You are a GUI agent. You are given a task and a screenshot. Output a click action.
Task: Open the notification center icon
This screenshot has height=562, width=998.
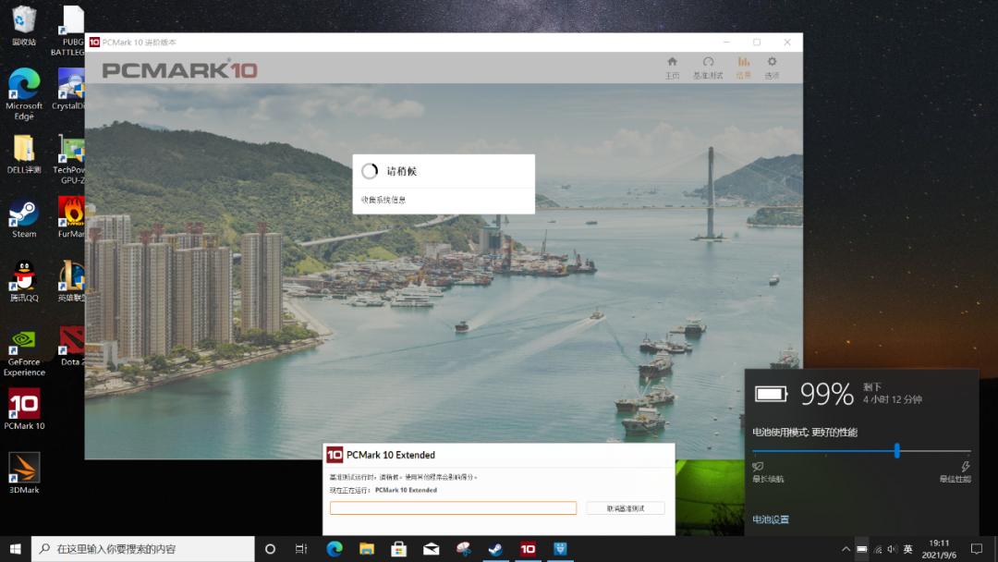point(977,549)
